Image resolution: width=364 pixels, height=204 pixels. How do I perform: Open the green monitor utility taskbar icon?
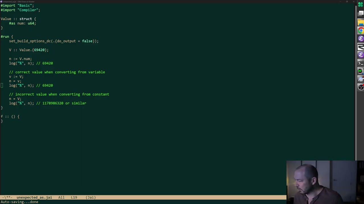361,71
